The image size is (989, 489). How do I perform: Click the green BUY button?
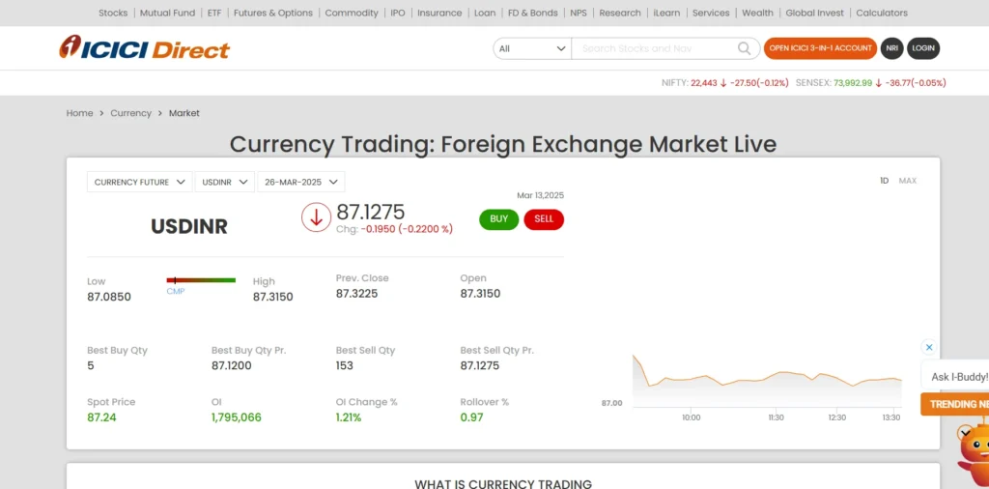click(x=499, y=219)
